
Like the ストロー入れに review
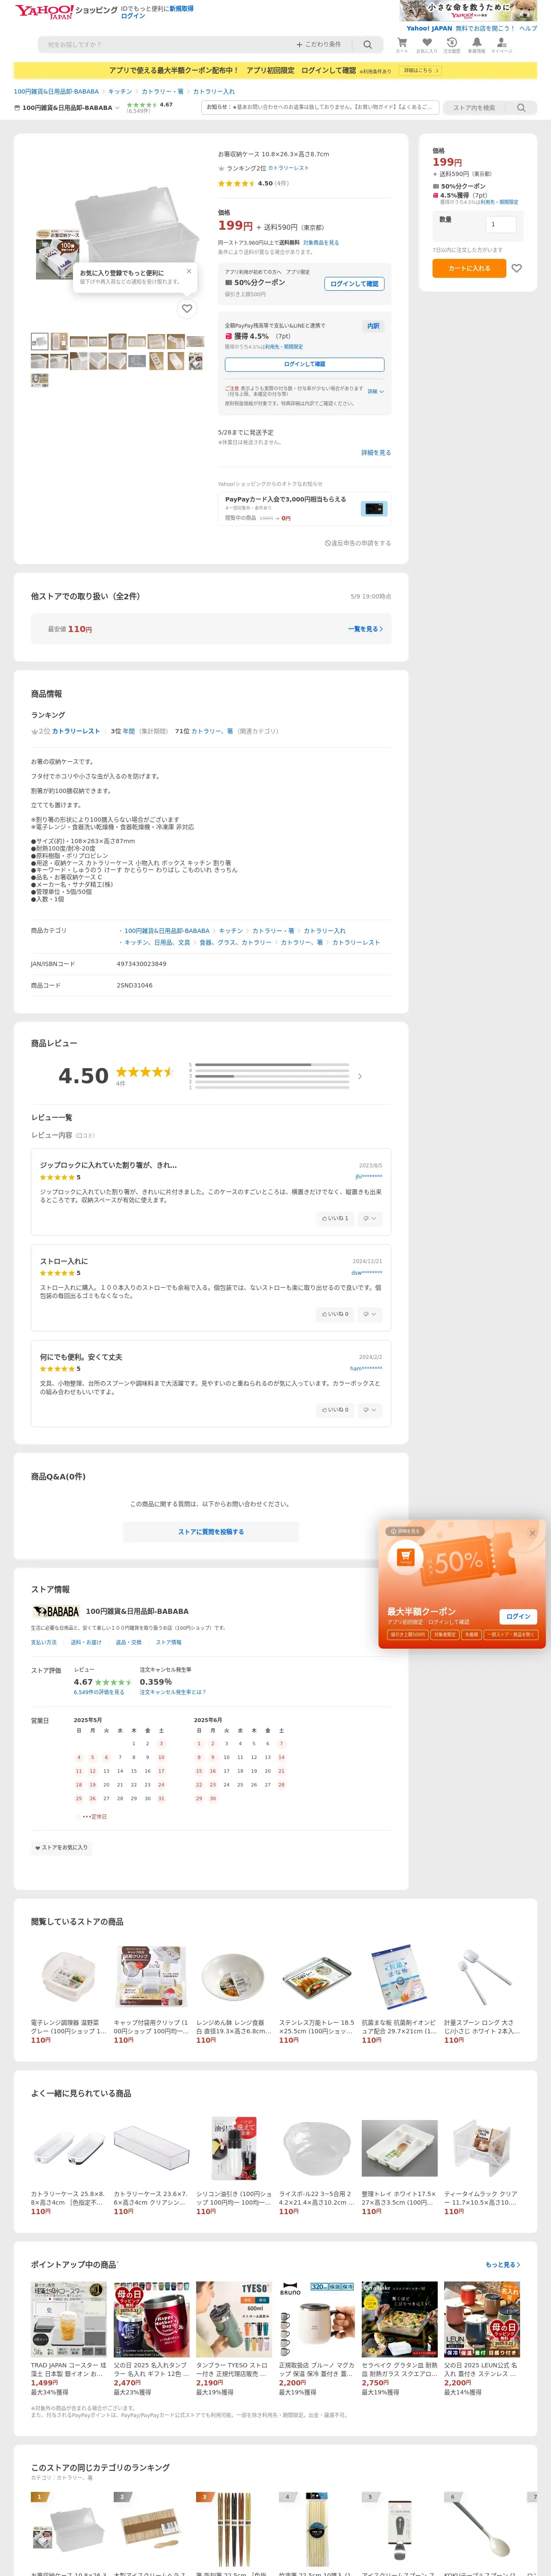click(x=335, y=1314)
